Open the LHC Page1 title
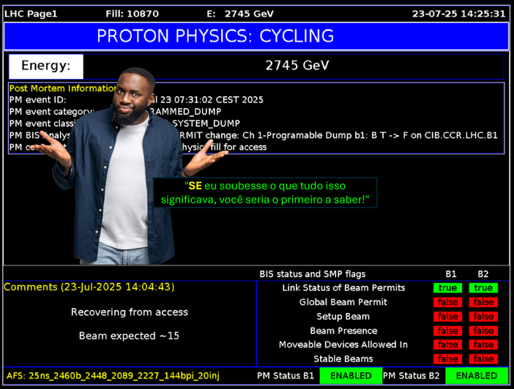 [31, 14]
